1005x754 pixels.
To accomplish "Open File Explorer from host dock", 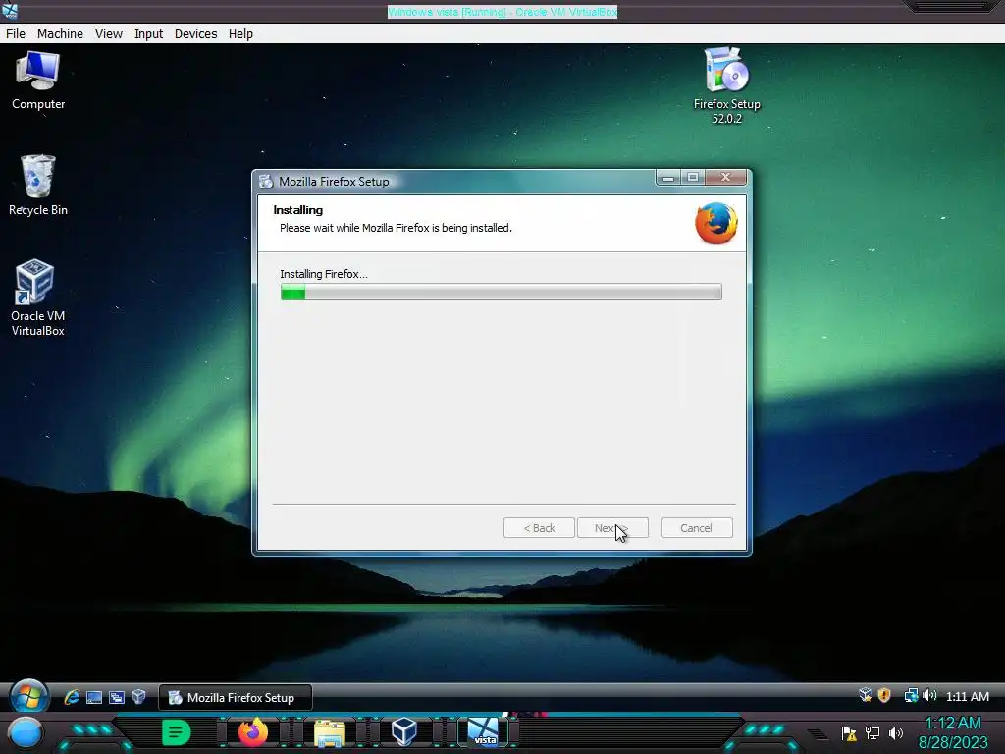I will (330, 733).
